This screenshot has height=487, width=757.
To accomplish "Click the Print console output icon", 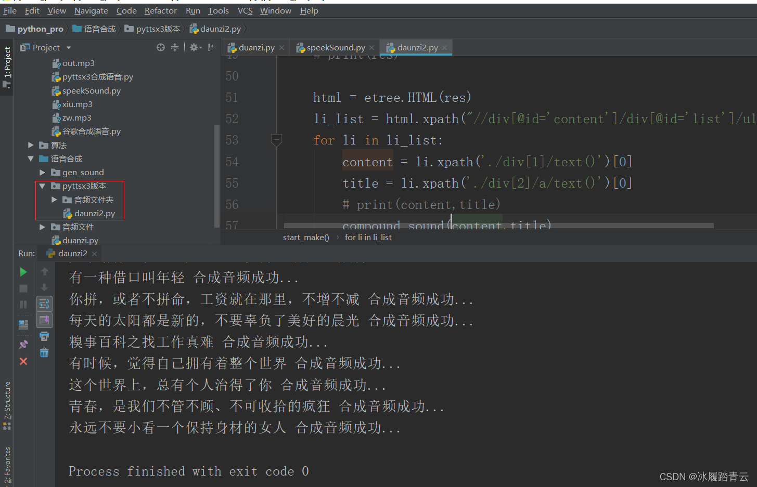I will (44, 336).
